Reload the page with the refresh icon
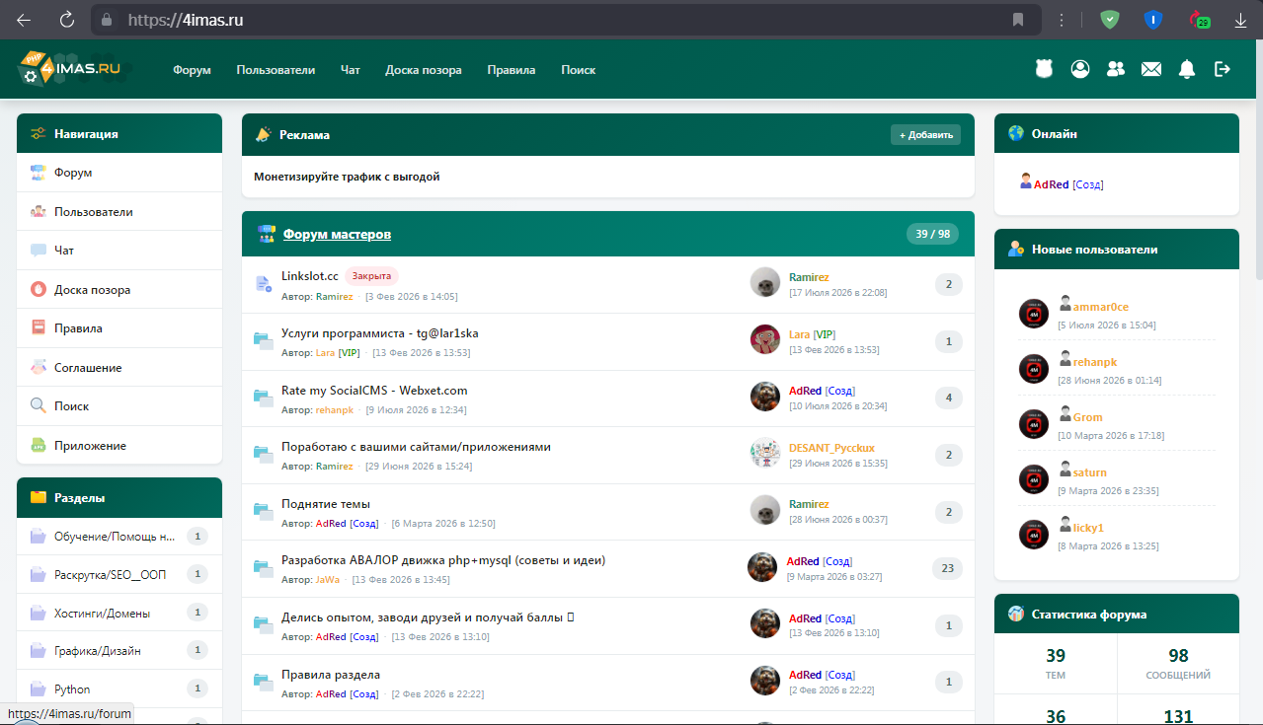Viewport: 1263px width, 725px height. pos(67,20)
